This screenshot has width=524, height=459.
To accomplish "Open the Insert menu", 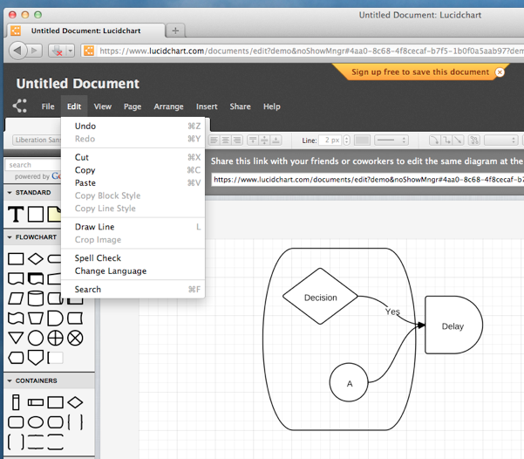I will pyautogui.click(x=207, y=106).
